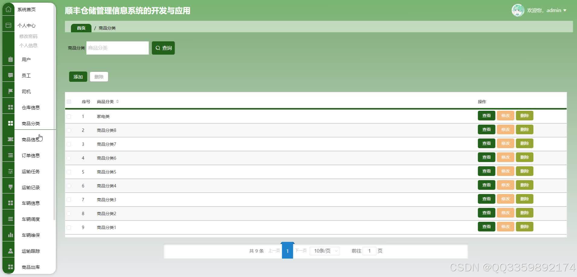Viewport: 577px width, 277px height.
Task: Check the box for row 商品分类3
Action: pos(69,200)
